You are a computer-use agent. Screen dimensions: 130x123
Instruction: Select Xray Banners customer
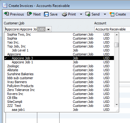tap(59, 82)
